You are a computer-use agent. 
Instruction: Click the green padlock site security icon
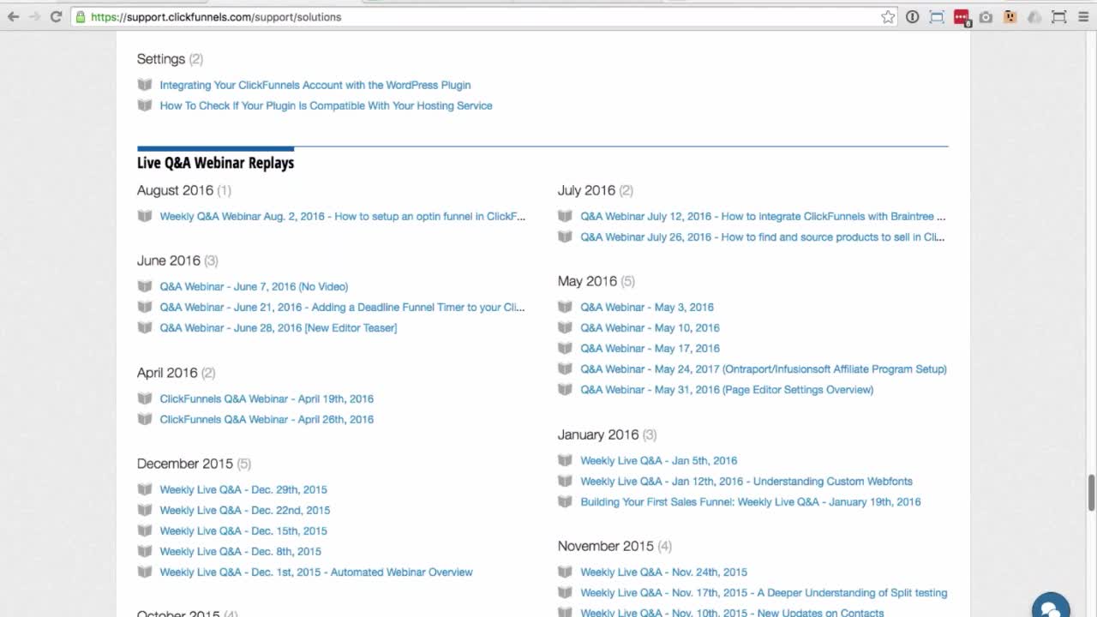tap(81, 16)
